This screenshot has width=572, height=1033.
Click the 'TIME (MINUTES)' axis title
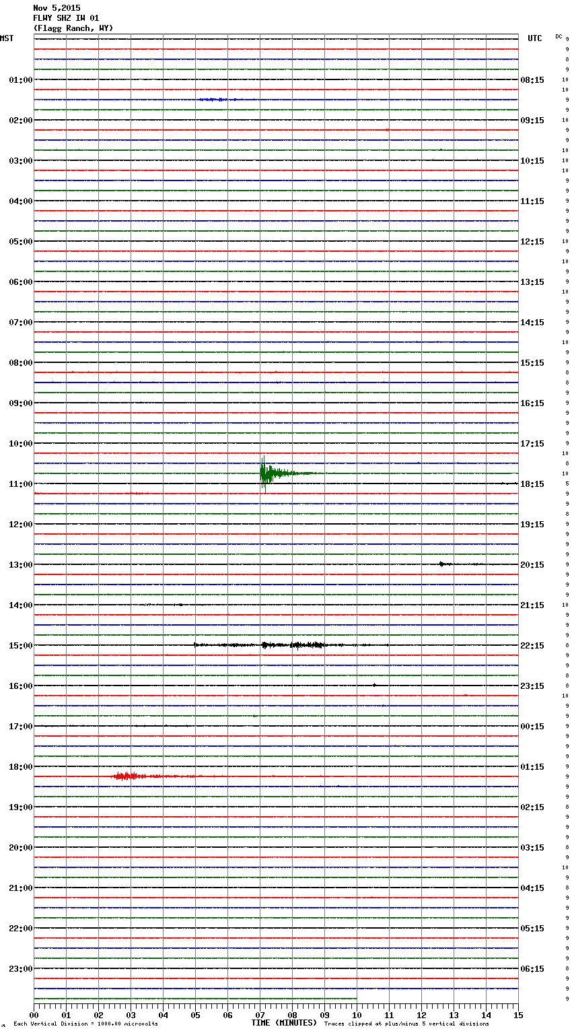point(284,1023)
